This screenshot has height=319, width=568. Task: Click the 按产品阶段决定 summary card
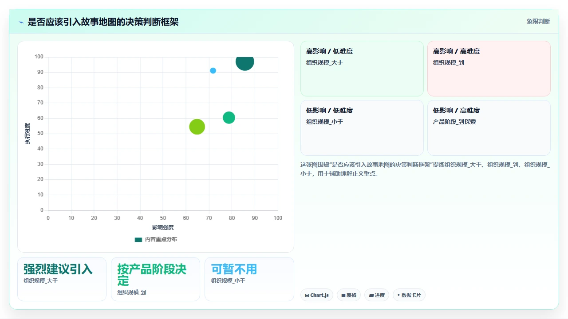[155, 279]
